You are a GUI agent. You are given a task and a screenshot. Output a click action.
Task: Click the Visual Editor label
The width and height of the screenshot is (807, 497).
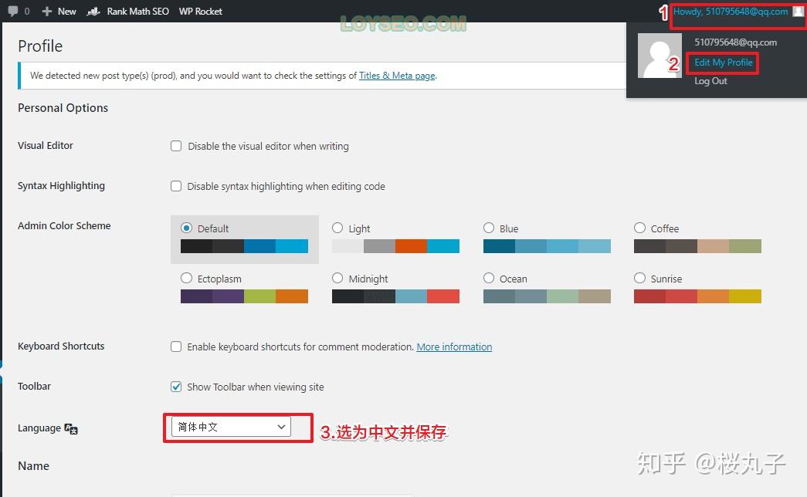pyautogui.click(x=46, y=146)
